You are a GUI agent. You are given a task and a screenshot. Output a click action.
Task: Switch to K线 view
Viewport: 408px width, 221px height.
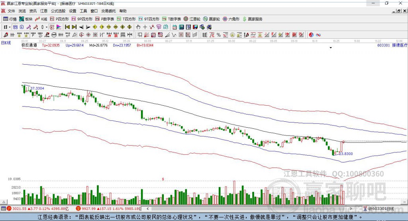pyautogui.click(x=41, y=19)
